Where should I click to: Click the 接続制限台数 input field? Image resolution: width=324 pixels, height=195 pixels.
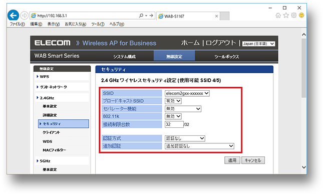174,124
